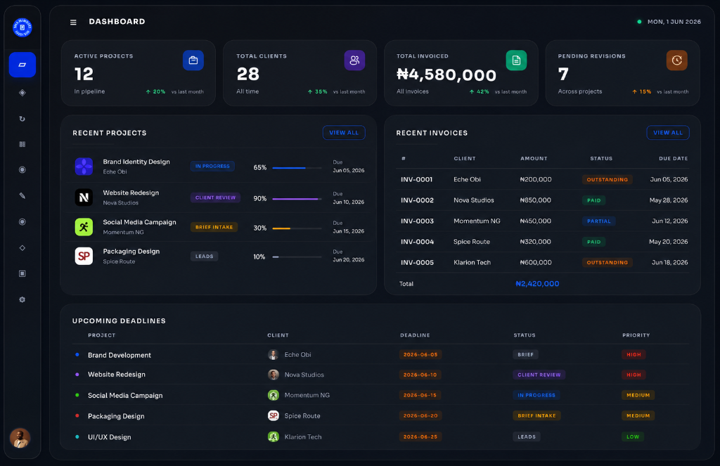
Task: Click the Paid status for INV-0004
Action: [593, 242]
